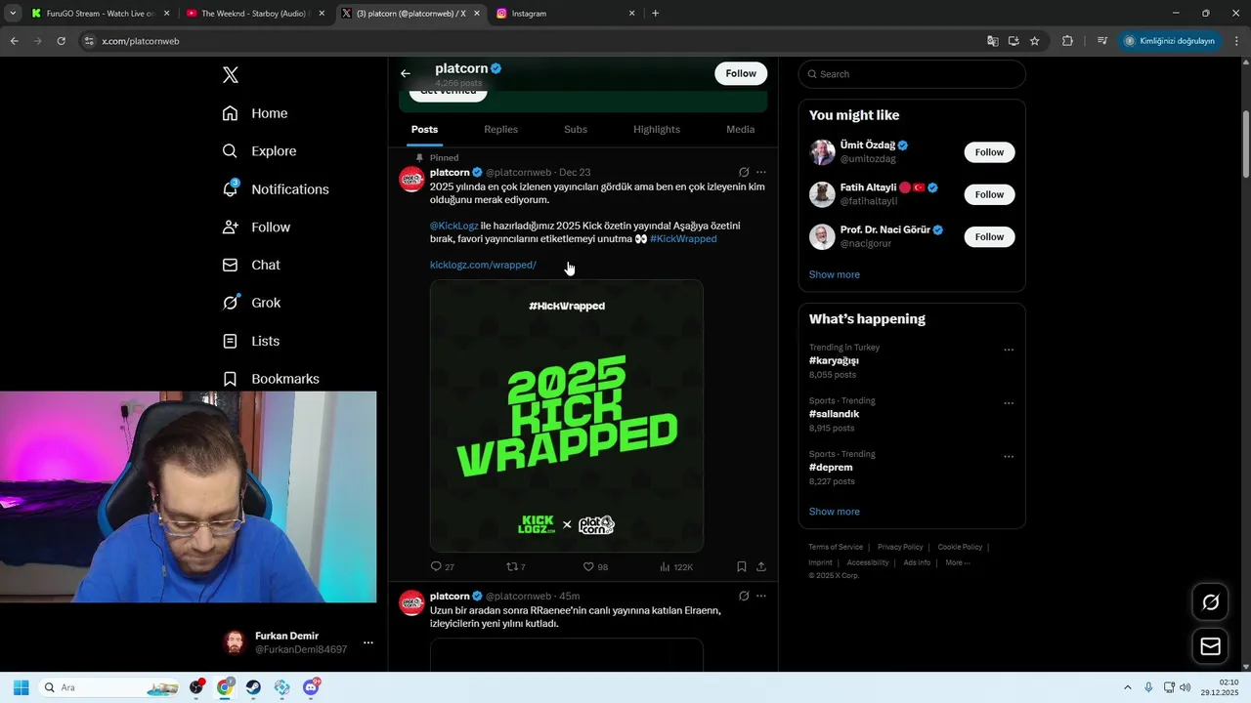1251x703 pixels.
Task: Open Chrome three-dot menu
Action: (x=1237, y=41)
